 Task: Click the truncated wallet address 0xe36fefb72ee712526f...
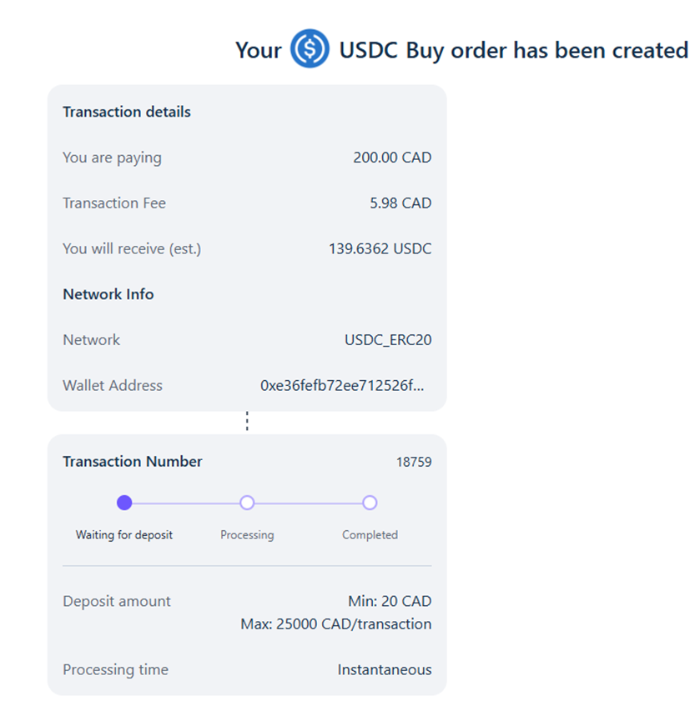342,385
